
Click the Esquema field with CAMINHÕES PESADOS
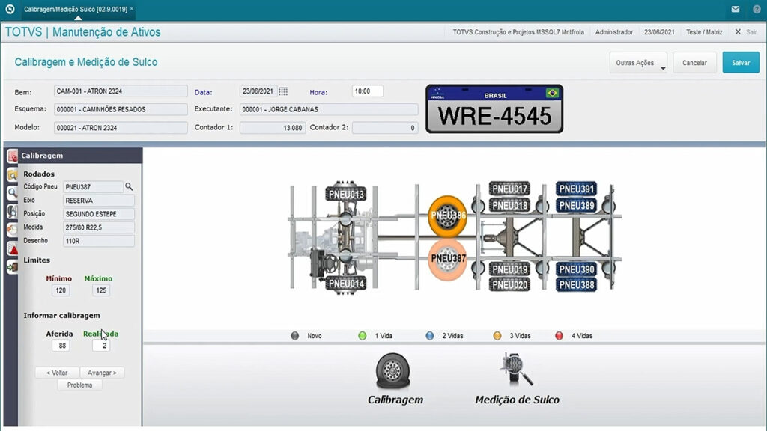coord(121,109)
